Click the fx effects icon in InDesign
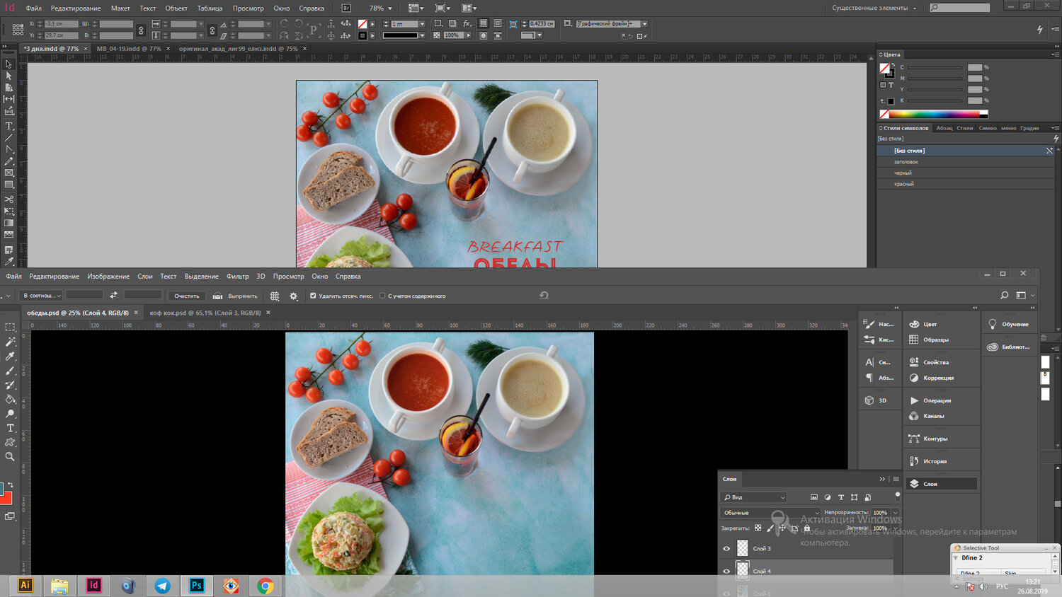The width and height of the screenshot is (1062, 597). point(467,23)
